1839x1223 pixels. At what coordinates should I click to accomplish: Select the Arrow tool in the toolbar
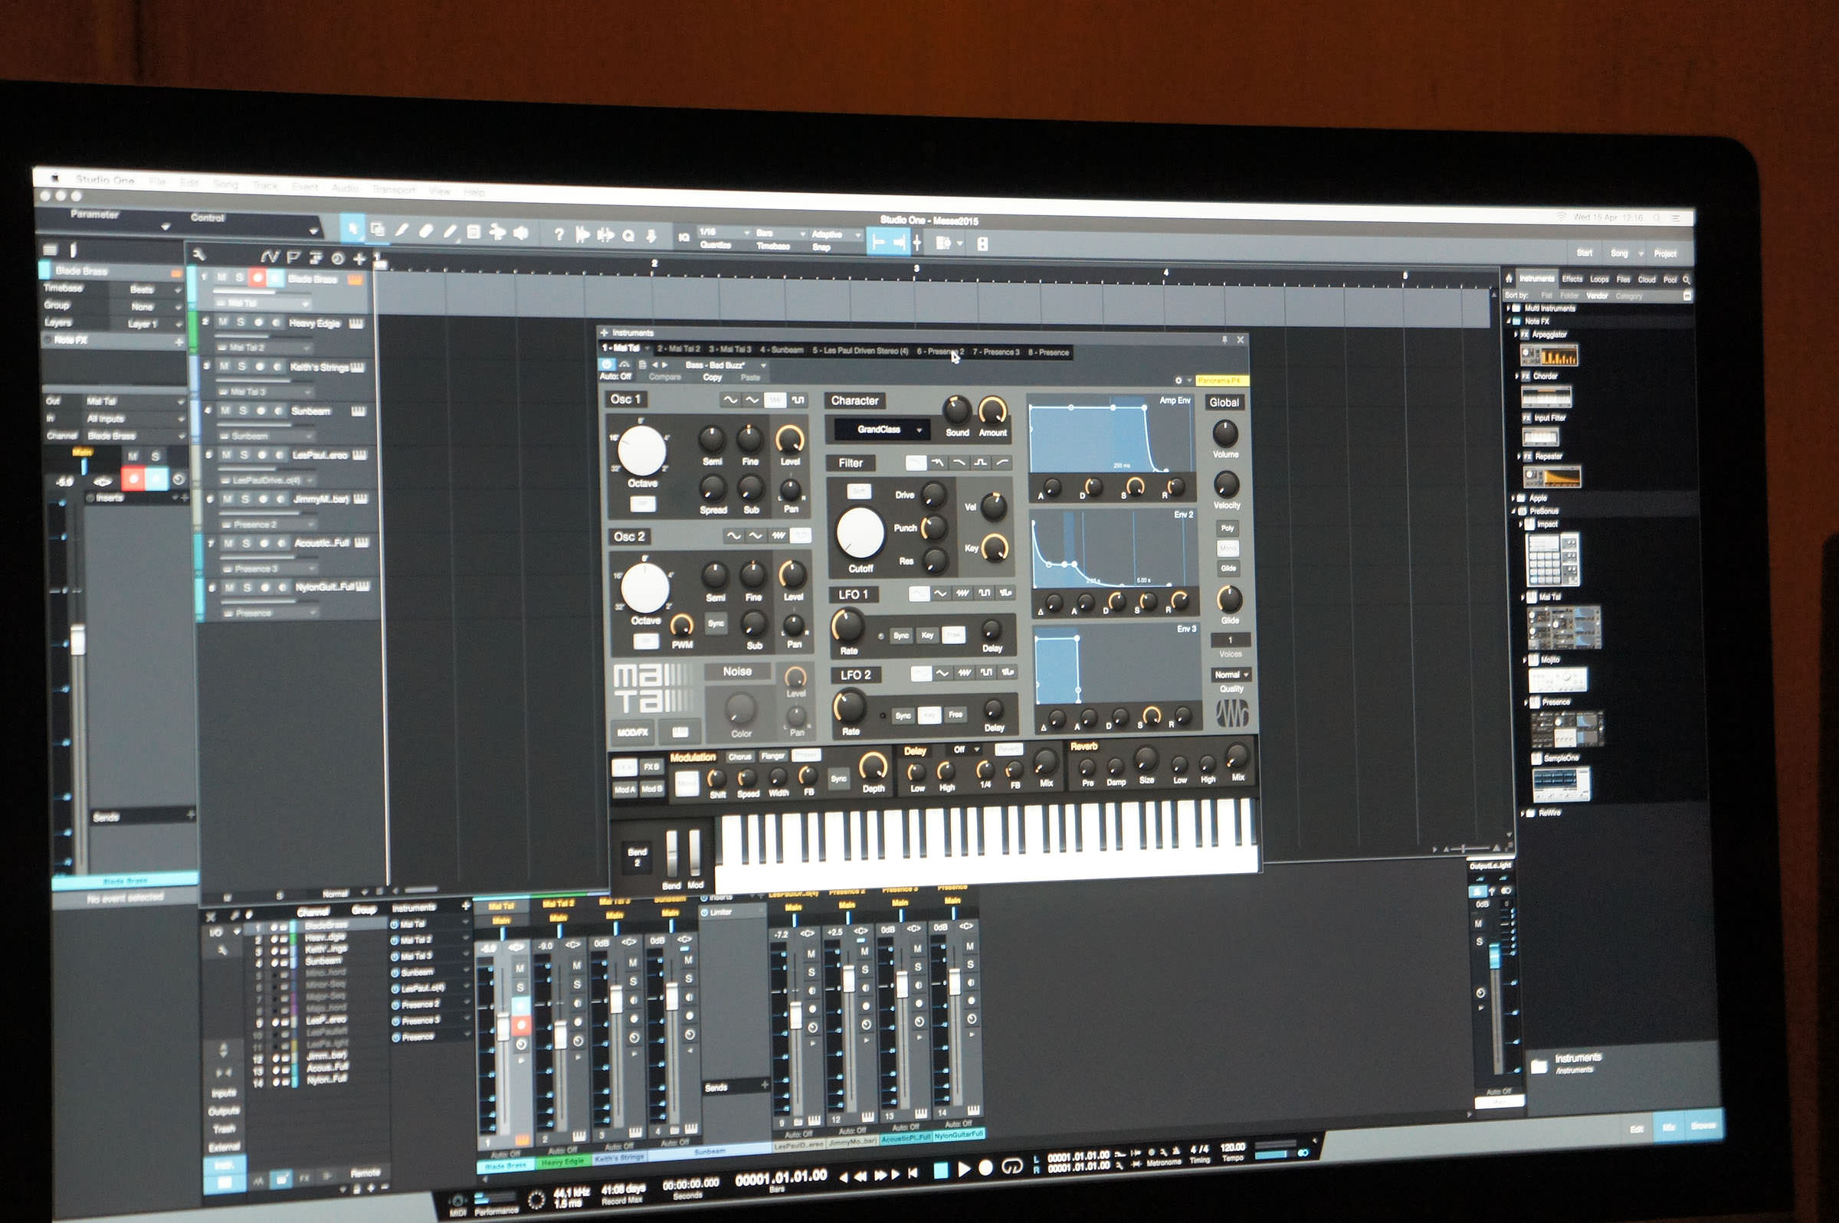(x=352, y=228)
